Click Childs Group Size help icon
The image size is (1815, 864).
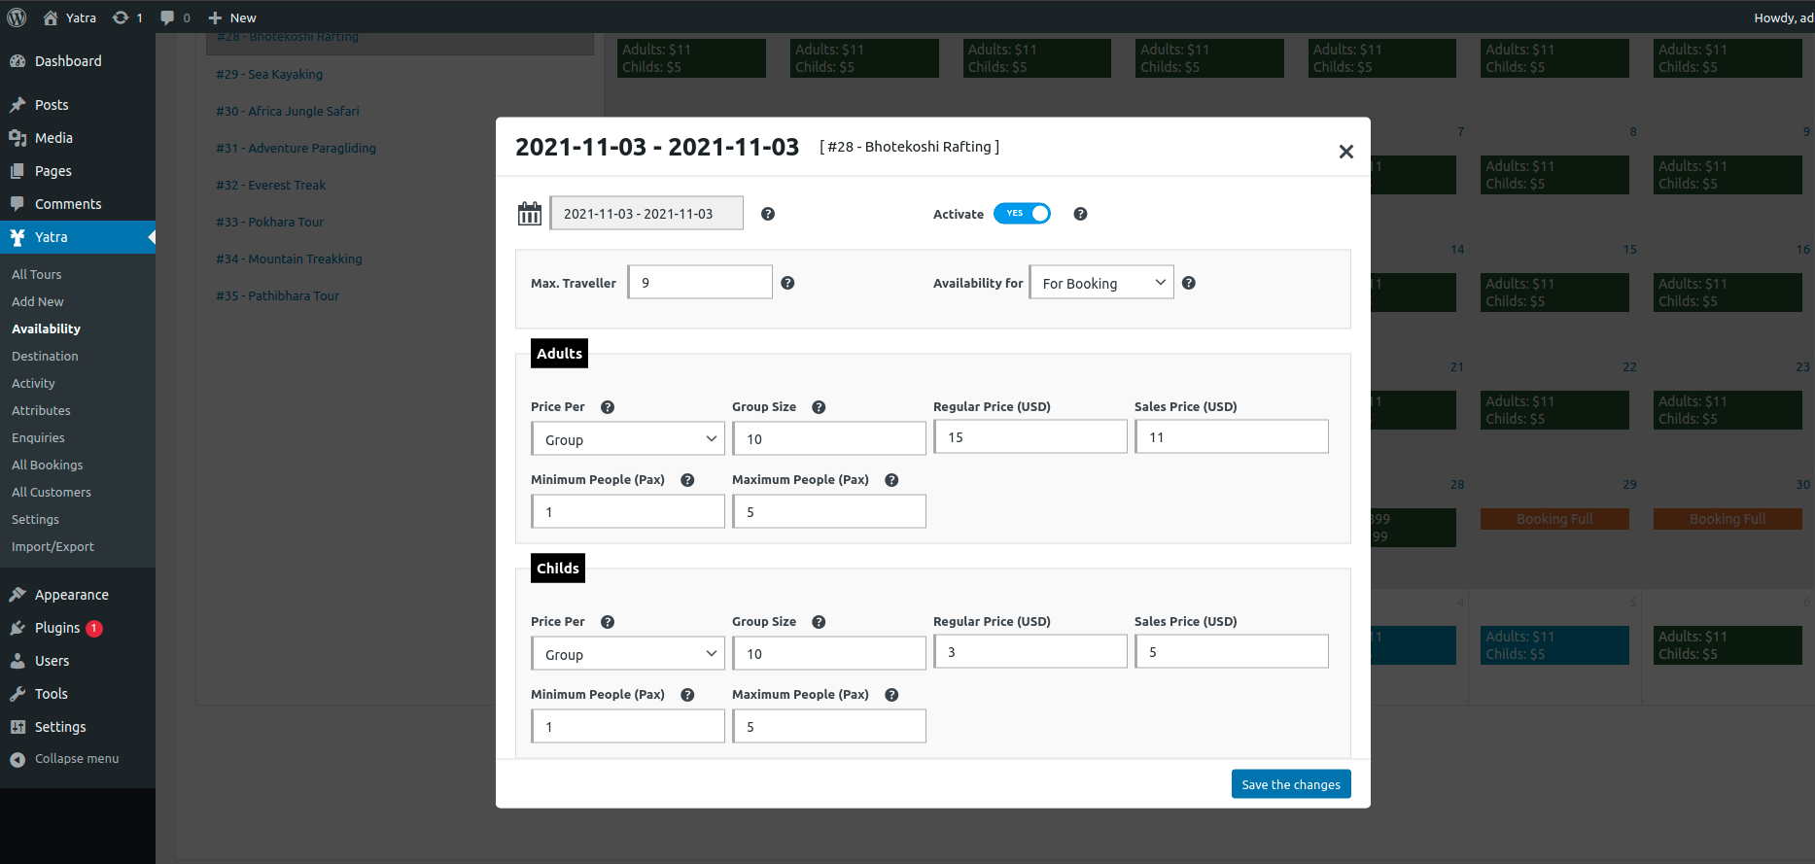819,622
